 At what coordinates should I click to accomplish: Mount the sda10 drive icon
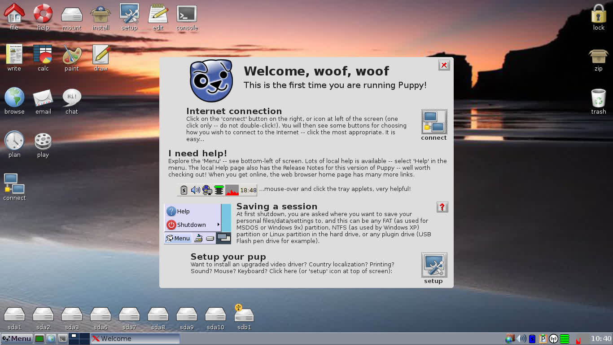click(x=215, y=314)
